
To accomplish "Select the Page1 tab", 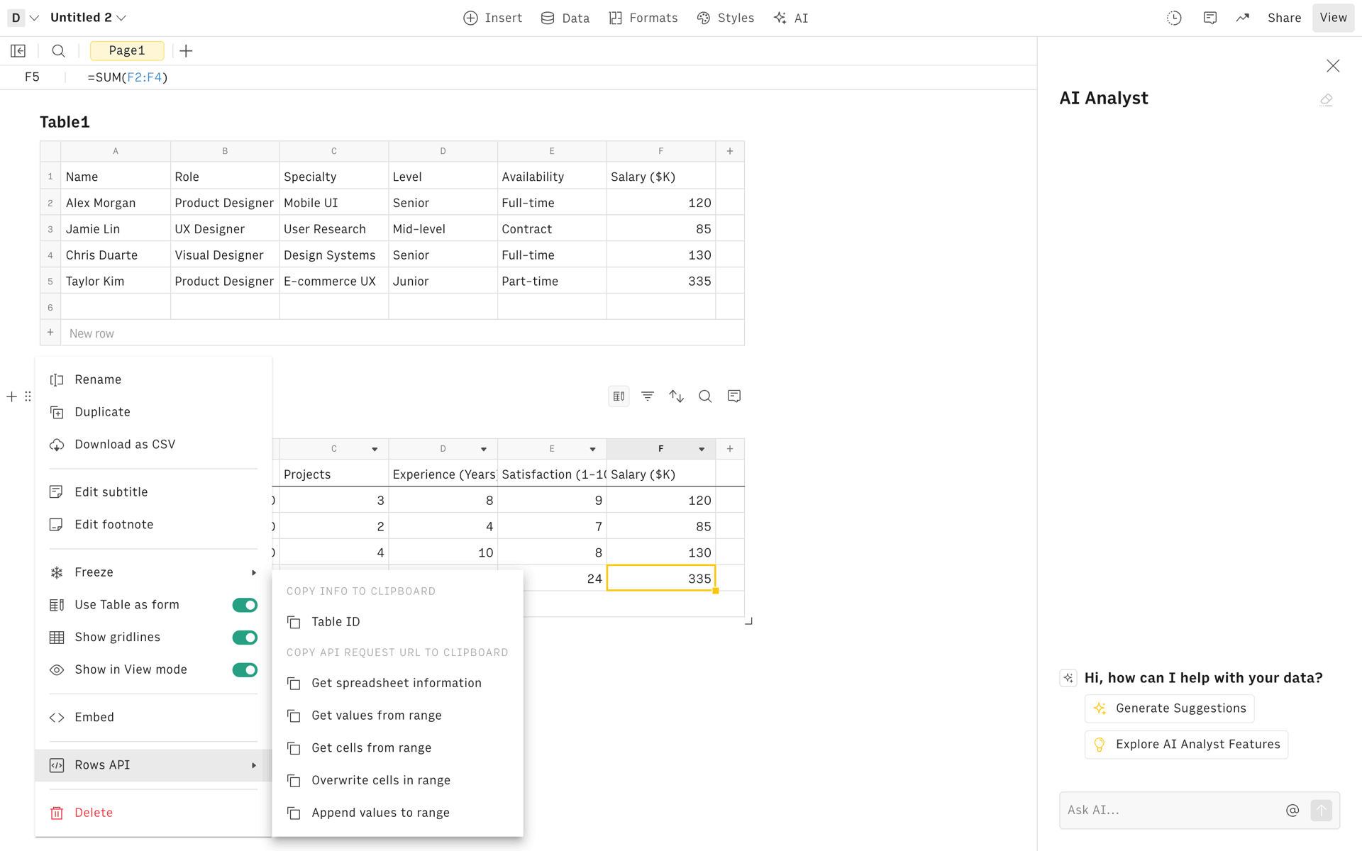I will tap(127, 51).
